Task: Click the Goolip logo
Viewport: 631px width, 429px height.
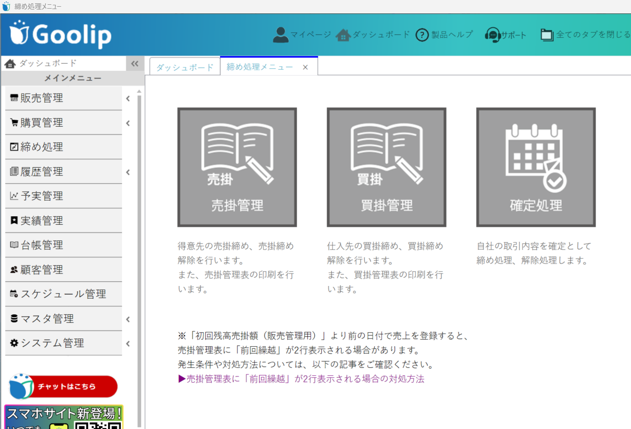Action: tap(60, 34)
